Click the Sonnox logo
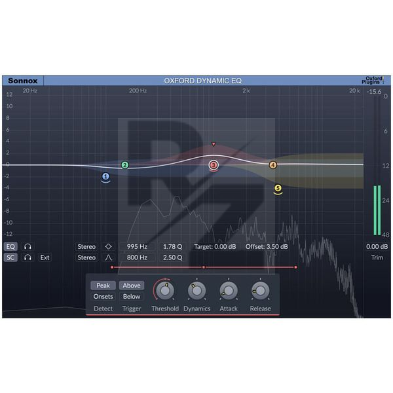393x393 pixels. tap(23, 81)
